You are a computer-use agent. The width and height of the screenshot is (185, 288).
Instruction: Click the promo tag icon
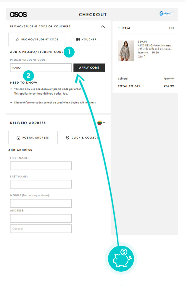pyautogui.click(x=18, y=39)
